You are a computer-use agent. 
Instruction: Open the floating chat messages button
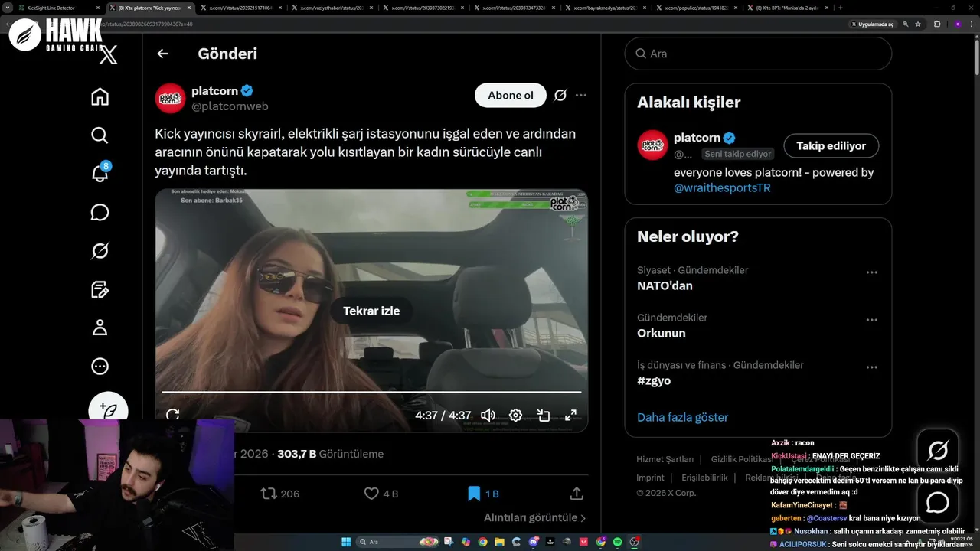pos(938,503)
